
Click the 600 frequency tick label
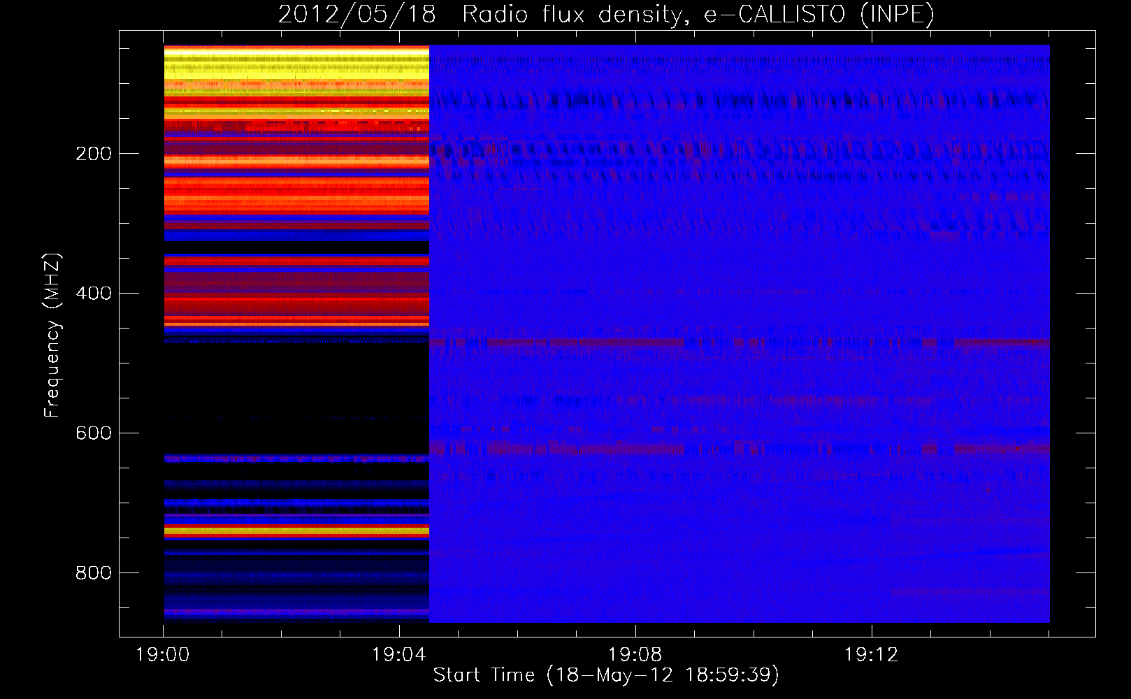[94, 433]
